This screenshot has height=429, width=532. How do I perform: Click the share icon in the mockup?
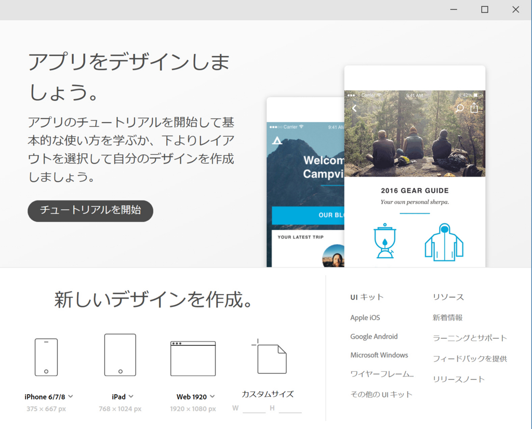tap(474, 108)
